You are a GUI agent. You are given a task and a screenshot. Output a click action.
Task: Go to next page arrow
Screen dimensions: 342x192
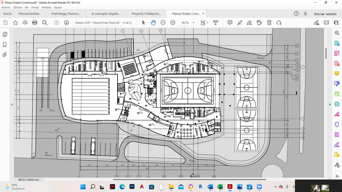coord(66,23)
